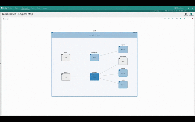Open the Alerts section
The height and width of the screenshot is (122, 195).
[38, 8]
